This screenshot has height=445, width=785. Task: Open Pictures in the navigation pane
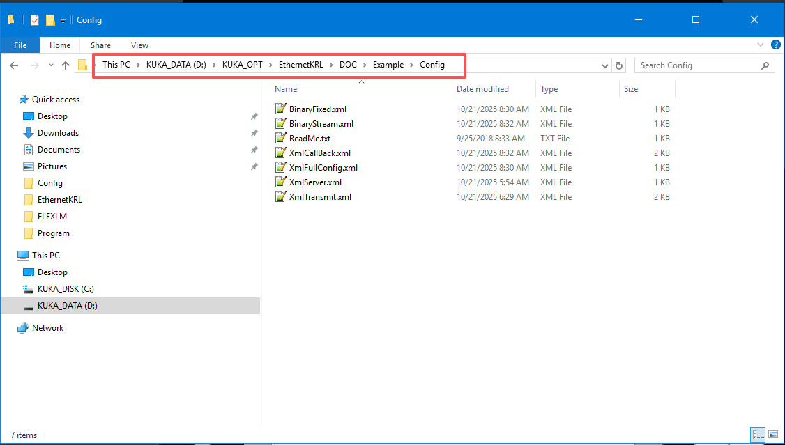click(x=52, y=166)
